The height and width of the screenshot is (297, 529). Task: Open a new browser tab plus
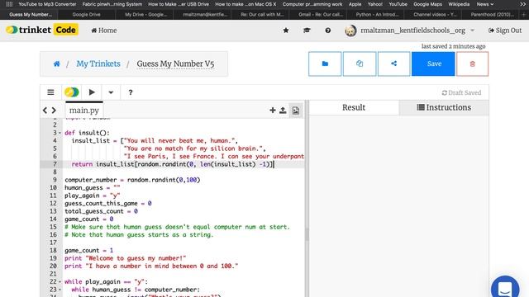(524, 15)
